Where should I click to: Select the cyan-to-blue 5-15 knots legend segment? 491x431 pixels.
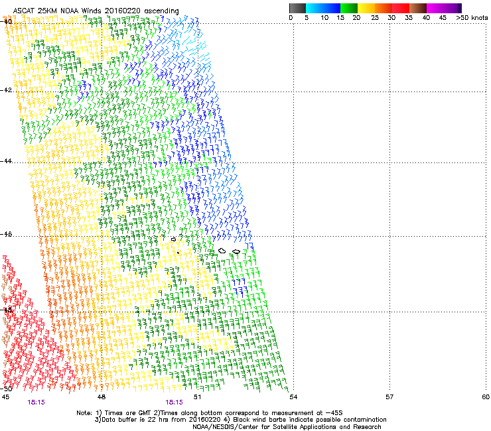point(323,8)
